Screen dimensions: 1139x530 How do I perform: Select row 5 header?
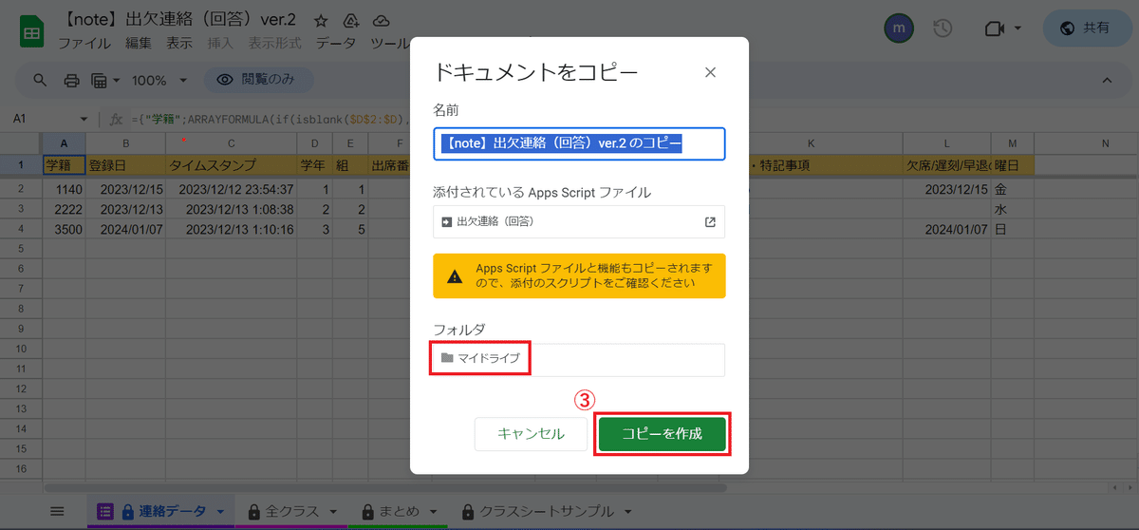[20, 250]
